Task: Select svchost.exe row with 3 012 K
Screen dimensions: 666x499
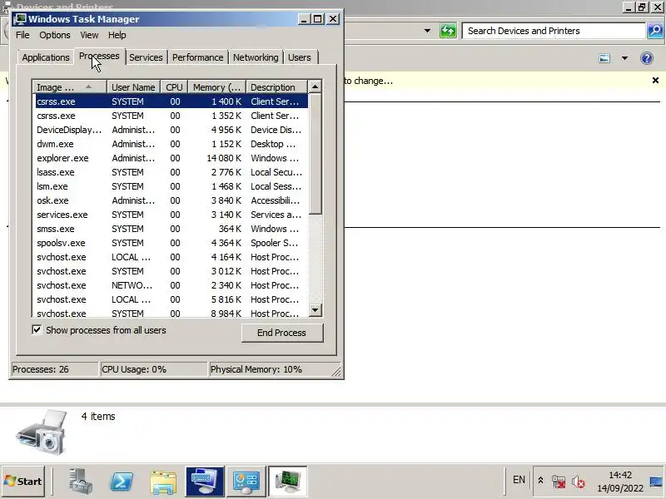Action: (171, 271)
